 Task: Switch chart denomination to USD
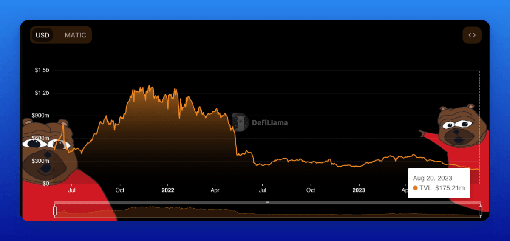[x=42, y=35]
